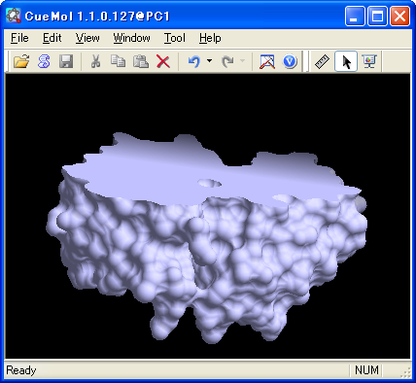Click the blue V sphere icon
This screenshot has height=383, width=416.
[290, 61]
